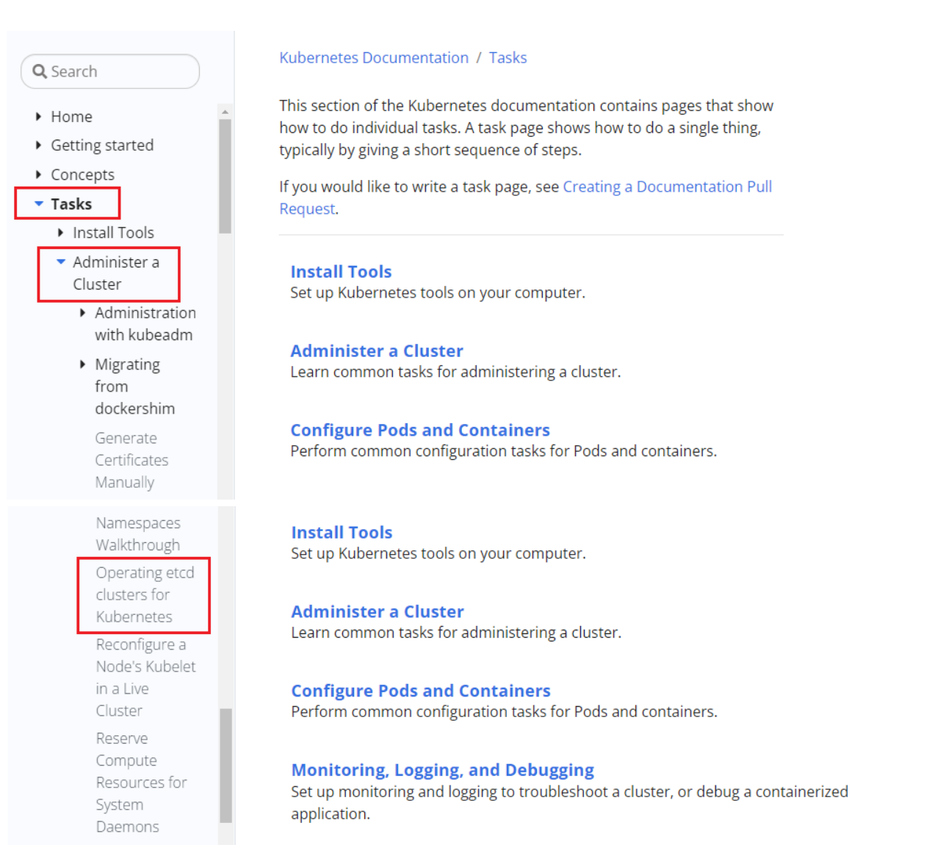Expand Administration with kubeadm arrow

tap(82, 313)
